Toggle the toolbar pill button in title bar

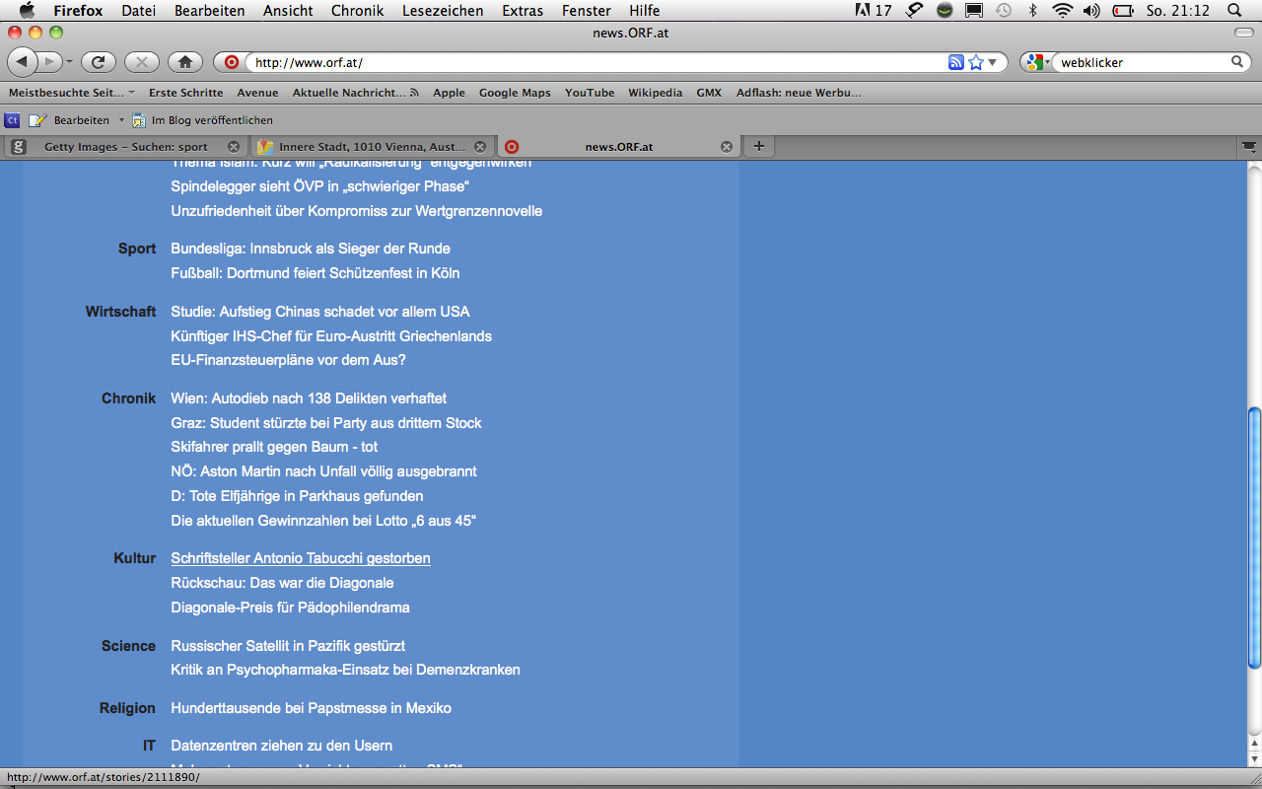[x=1244, y=33]
